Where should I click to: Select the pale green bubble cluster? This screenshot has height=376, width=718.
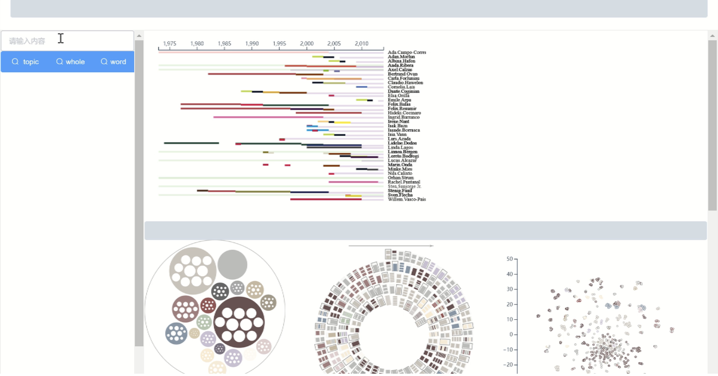coord(204,322)
